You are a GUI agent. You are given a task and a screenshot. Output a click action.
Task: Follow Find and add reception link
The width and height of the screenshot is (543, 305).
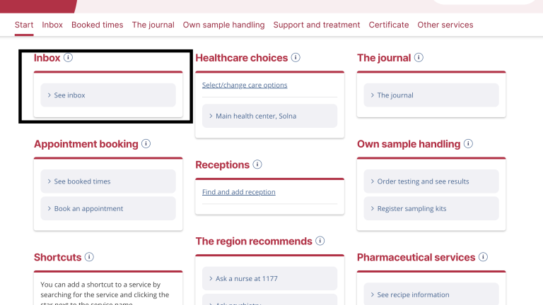pyautogui.click(x=239, y=192)
